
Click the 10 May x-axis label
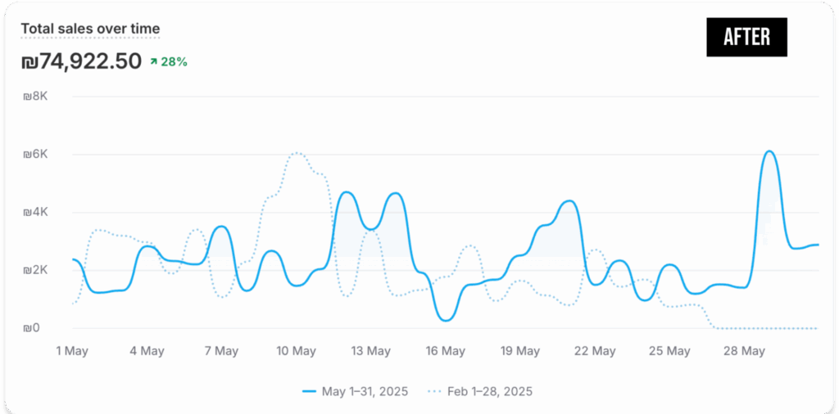pos(296,351)
